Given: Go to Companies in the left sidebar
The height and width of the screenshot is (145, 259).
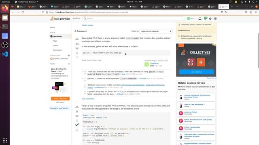Looking at the screenshot, I should point(57,50).
